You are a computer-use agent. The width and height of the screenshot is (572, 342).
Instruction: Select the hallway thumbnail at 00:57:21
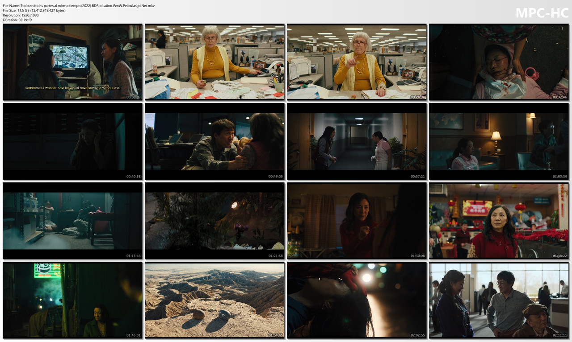click(x=357, y=141)
